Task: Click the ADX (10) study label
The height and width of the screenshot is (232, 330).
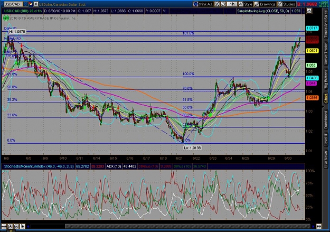Action: (114, 166)
